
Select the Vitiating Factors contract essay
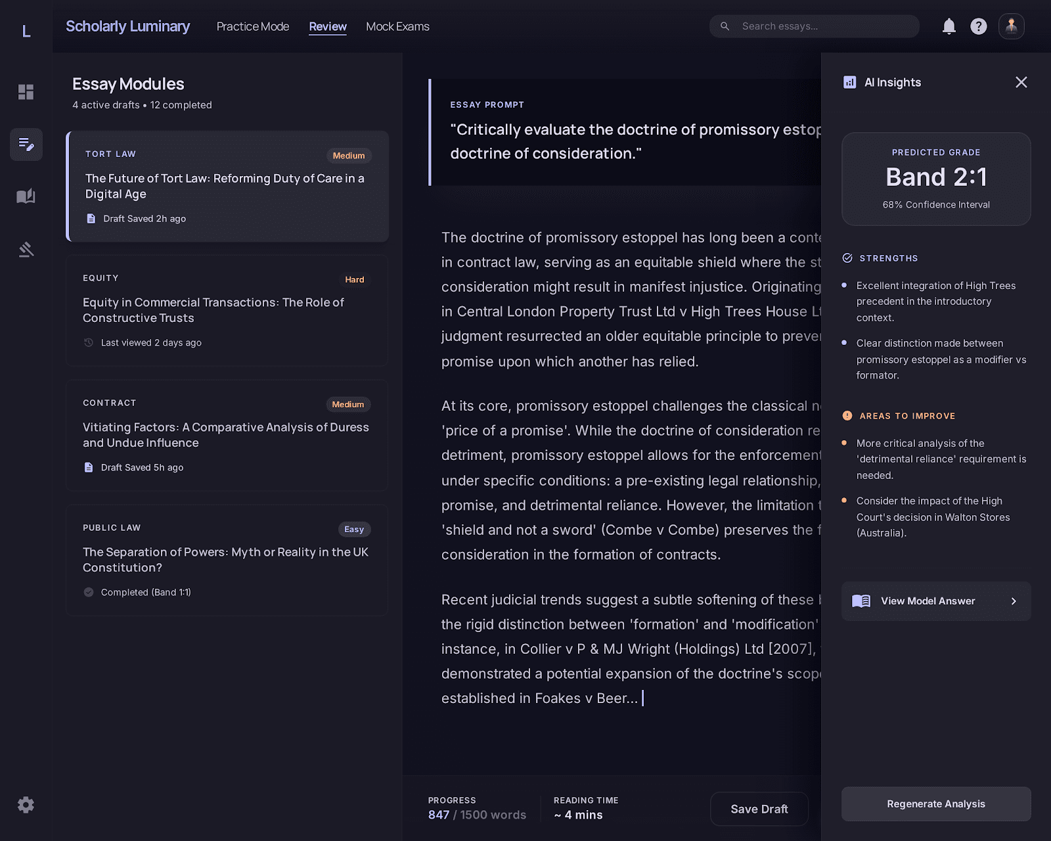[x=227, y=435]
